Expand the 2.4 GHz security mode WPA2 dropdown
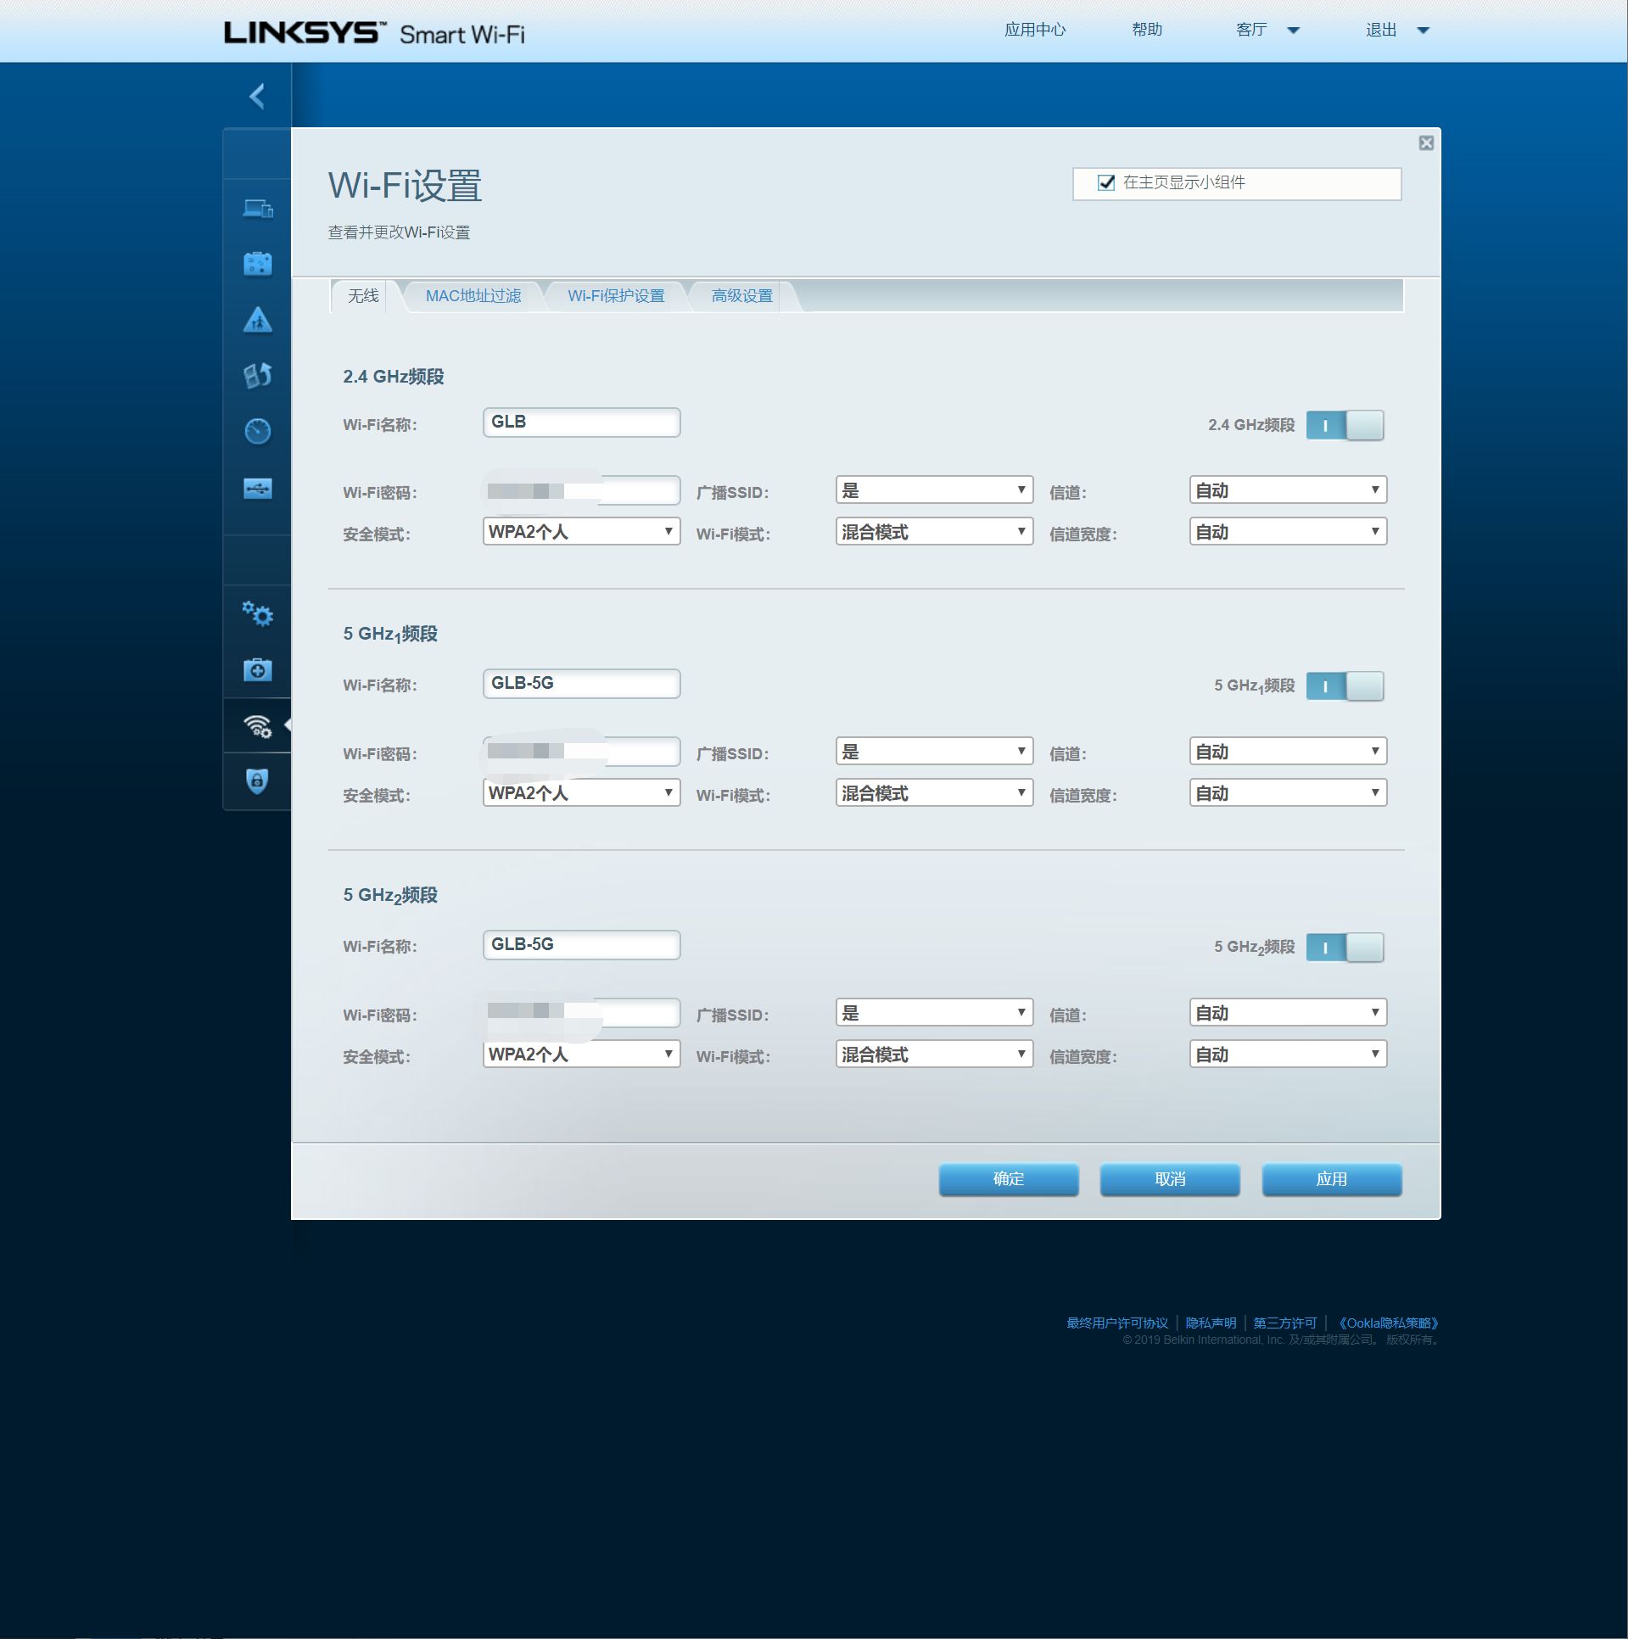The height and width of the screenshot is (1639, 1628). click(581, 532)
